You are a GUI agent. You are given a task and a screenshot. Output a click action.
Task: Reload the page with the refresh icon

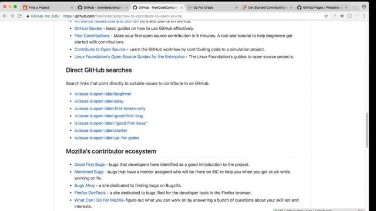19,16
